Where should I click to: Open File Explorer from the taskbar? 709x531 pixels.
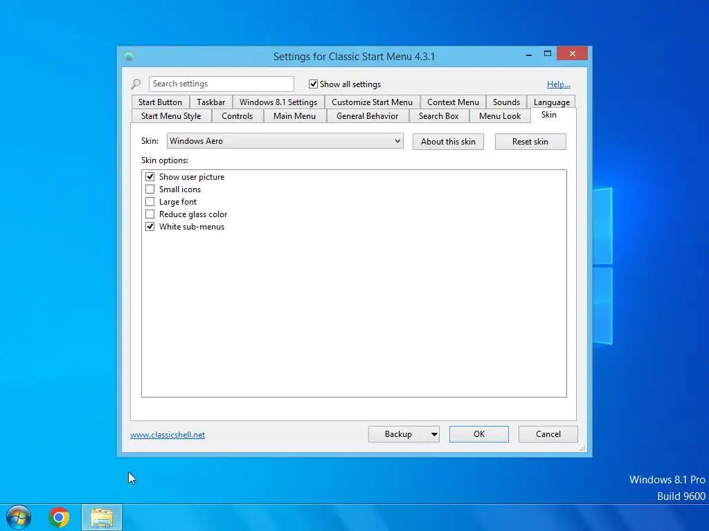(x=102, y=517)
